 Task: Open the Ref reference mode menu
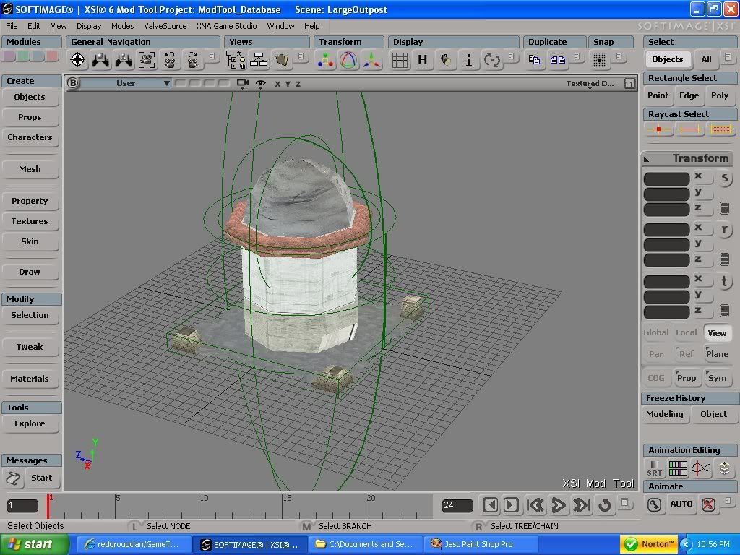click(x=687, y=354)
